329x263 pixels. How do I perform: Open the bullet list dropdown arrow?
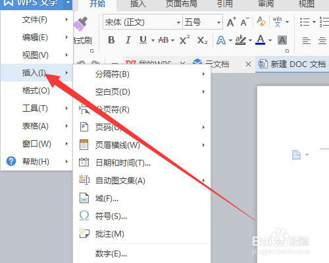[314, 22]
